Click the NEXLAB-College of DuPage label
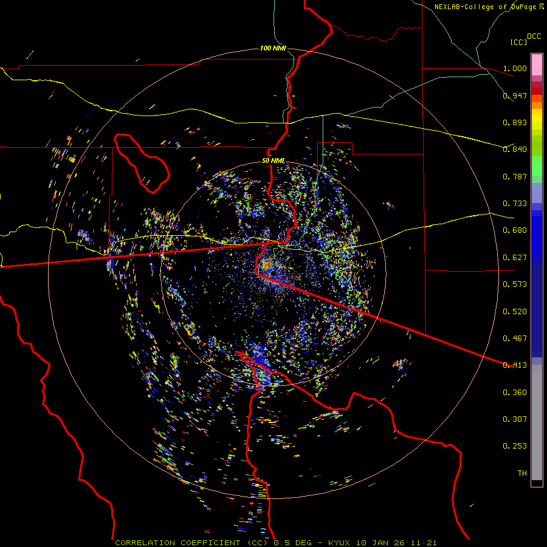The image size is (547, 547). point(489,7)
